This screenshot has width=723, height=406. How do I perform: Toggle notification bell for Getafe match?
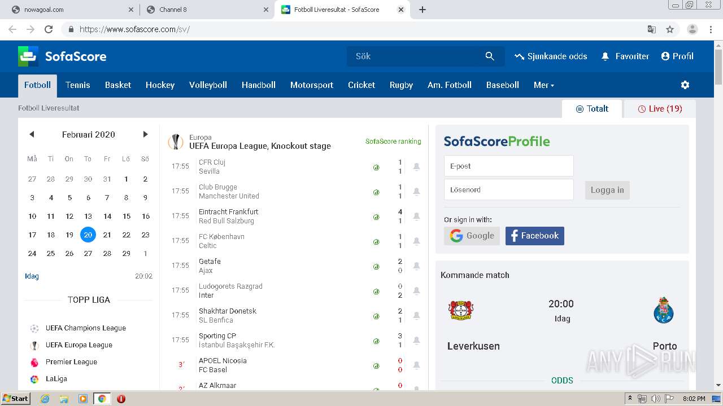click(x=416, y=266)
